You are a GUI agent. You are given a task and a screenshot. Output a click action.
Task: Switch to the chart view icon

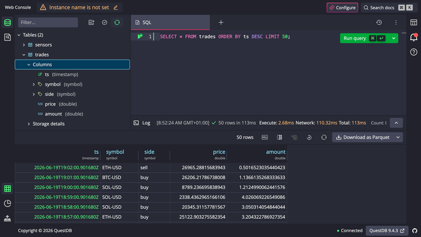8,204
